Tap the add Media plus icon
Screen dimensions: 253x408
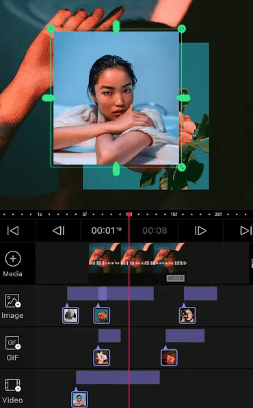coord(13,258)
